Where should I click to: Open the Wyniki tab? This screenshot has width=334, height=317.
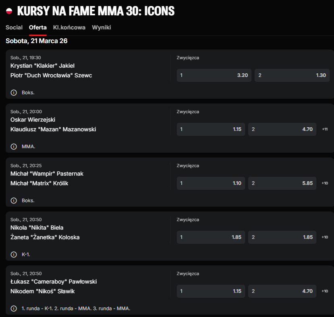point(102,27)
